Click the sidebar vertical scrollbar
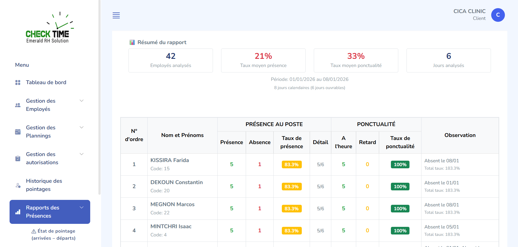 coord(99,101)
